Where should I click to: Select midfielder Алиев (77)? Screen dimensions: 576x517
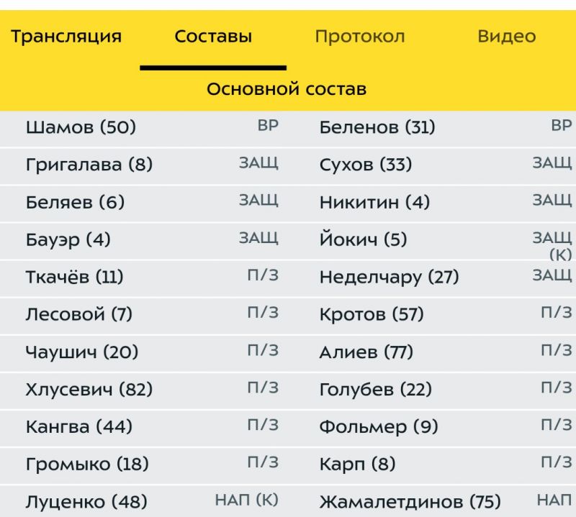point(366,352)
